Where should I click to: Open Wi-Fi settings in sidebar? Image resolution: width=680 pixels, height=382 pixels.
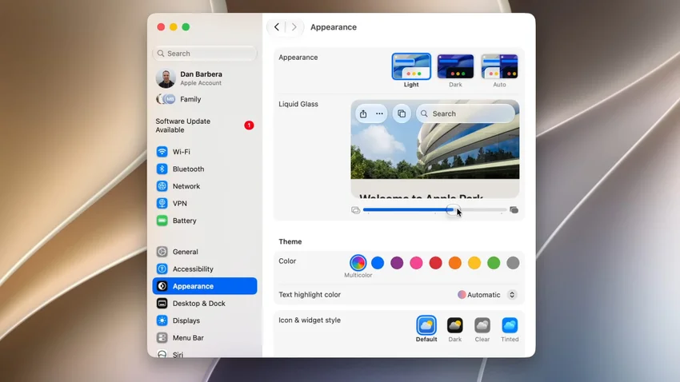[x=204, y=152]
